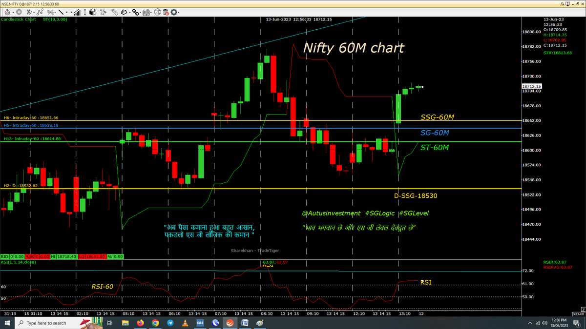Select the horizontal line segment tool
The width and height of the screenshot is (586, 329).
(x=69, y=12)
